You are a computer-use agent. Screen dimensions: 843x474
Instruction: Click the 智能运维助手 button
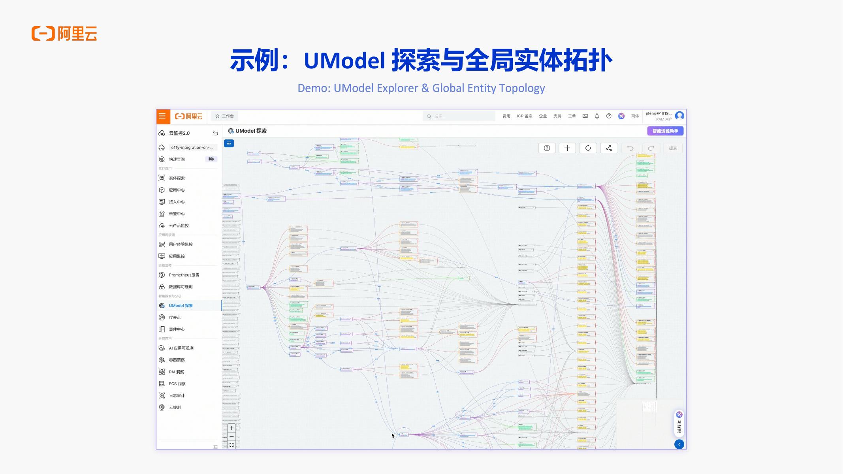pyautogui.click(x=665, y=131)
